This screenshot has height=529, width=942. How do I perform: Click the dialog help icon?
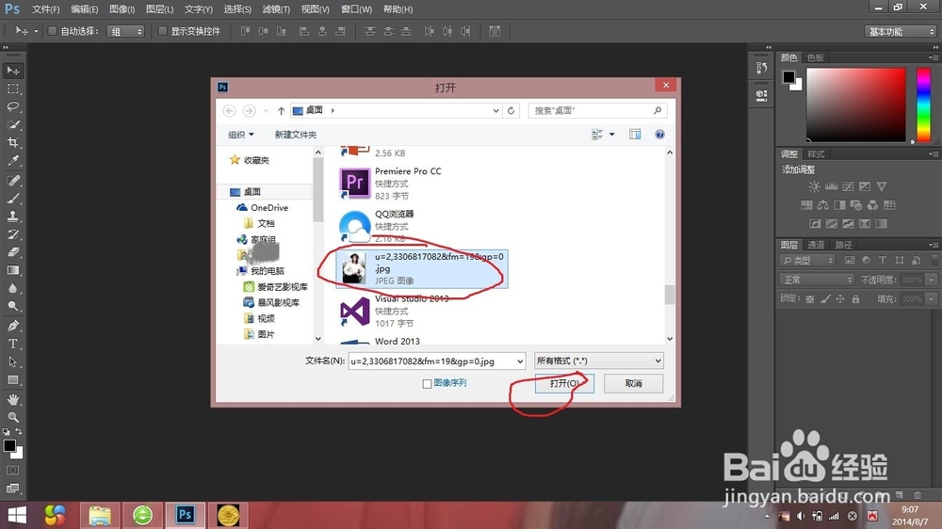[659, 135]
